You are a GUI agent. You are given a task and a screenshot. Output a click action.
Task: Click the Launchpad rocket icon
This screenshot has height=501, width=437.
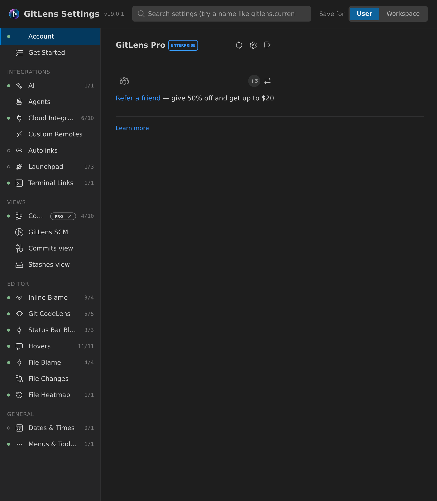coord(19,167)
